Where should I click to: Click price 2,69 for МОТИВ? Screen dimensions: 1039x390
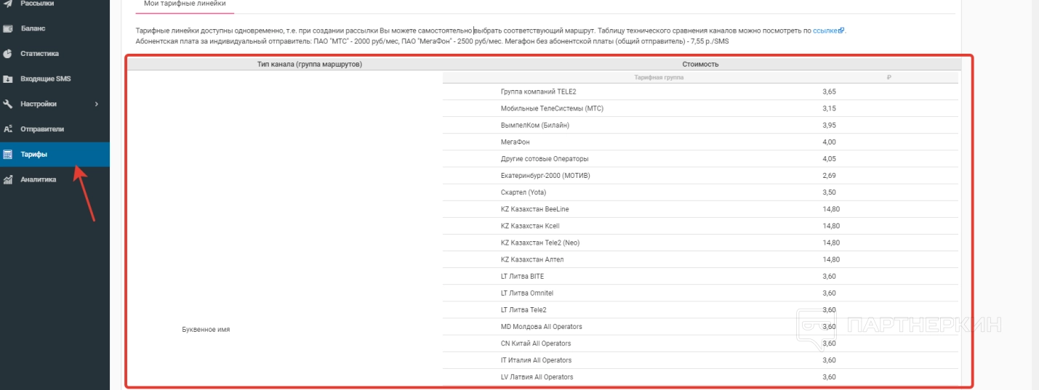[829, 175]
